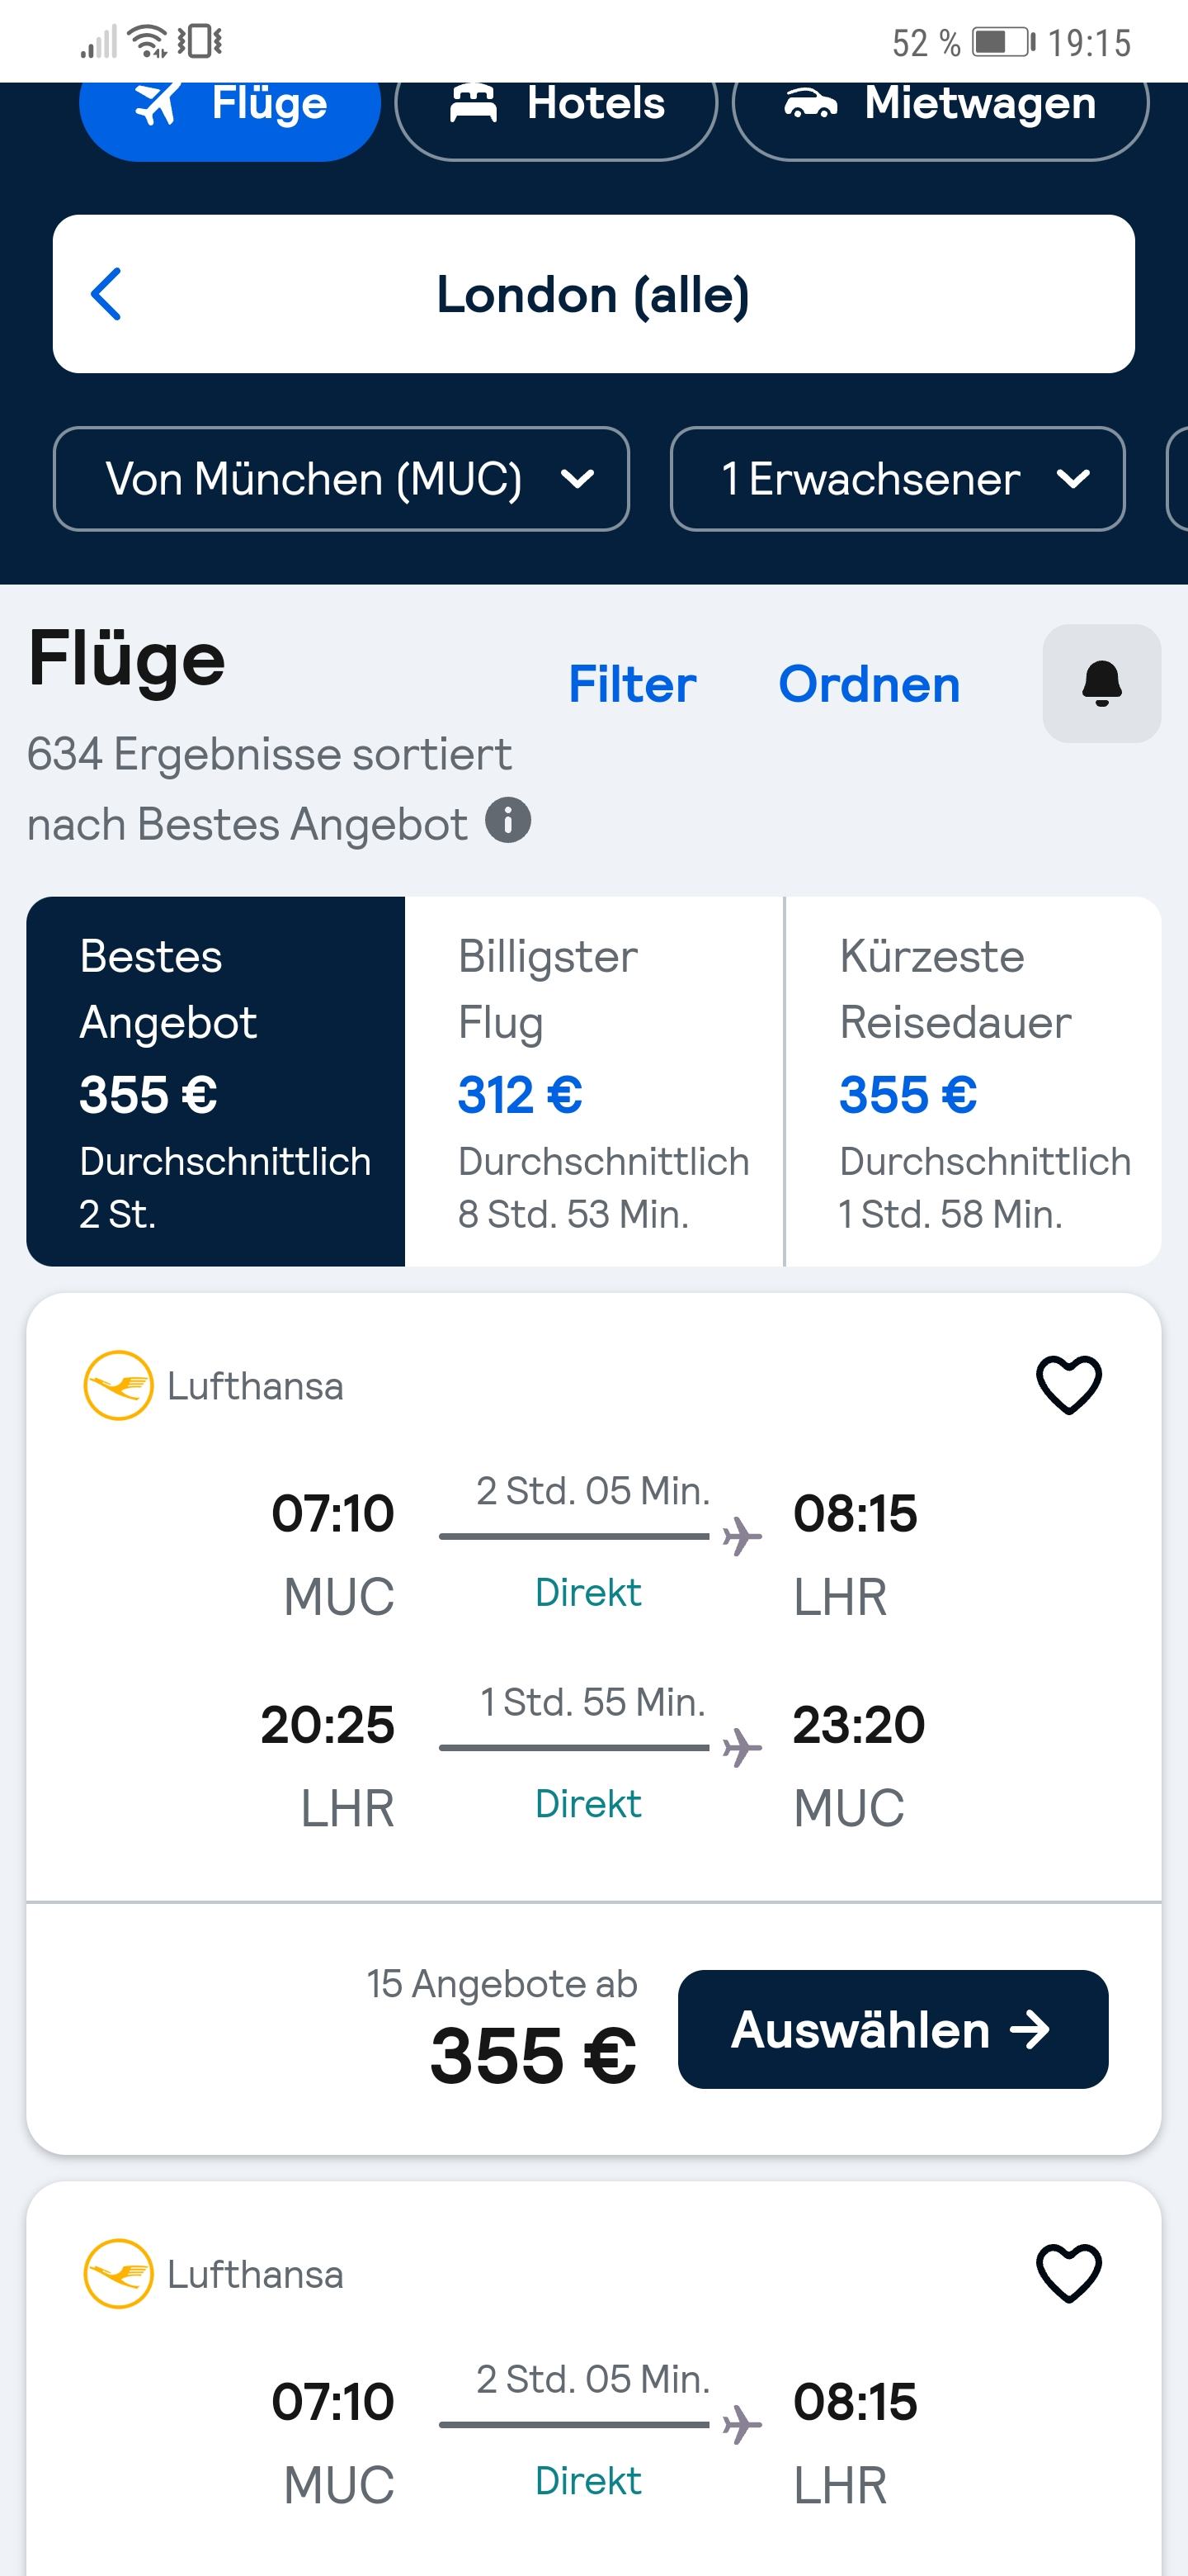
Task: Save second Lufthansa flight using heart icon
Action: pyautogui.click(x=1068, y=2273)
